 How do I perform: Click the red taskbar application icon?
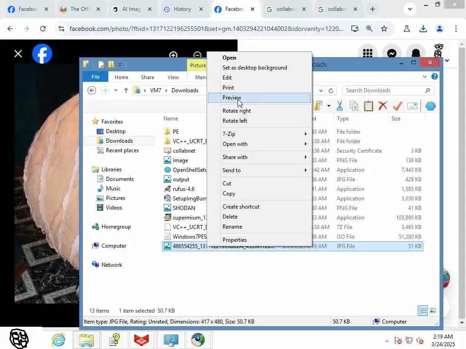point(142,339)
